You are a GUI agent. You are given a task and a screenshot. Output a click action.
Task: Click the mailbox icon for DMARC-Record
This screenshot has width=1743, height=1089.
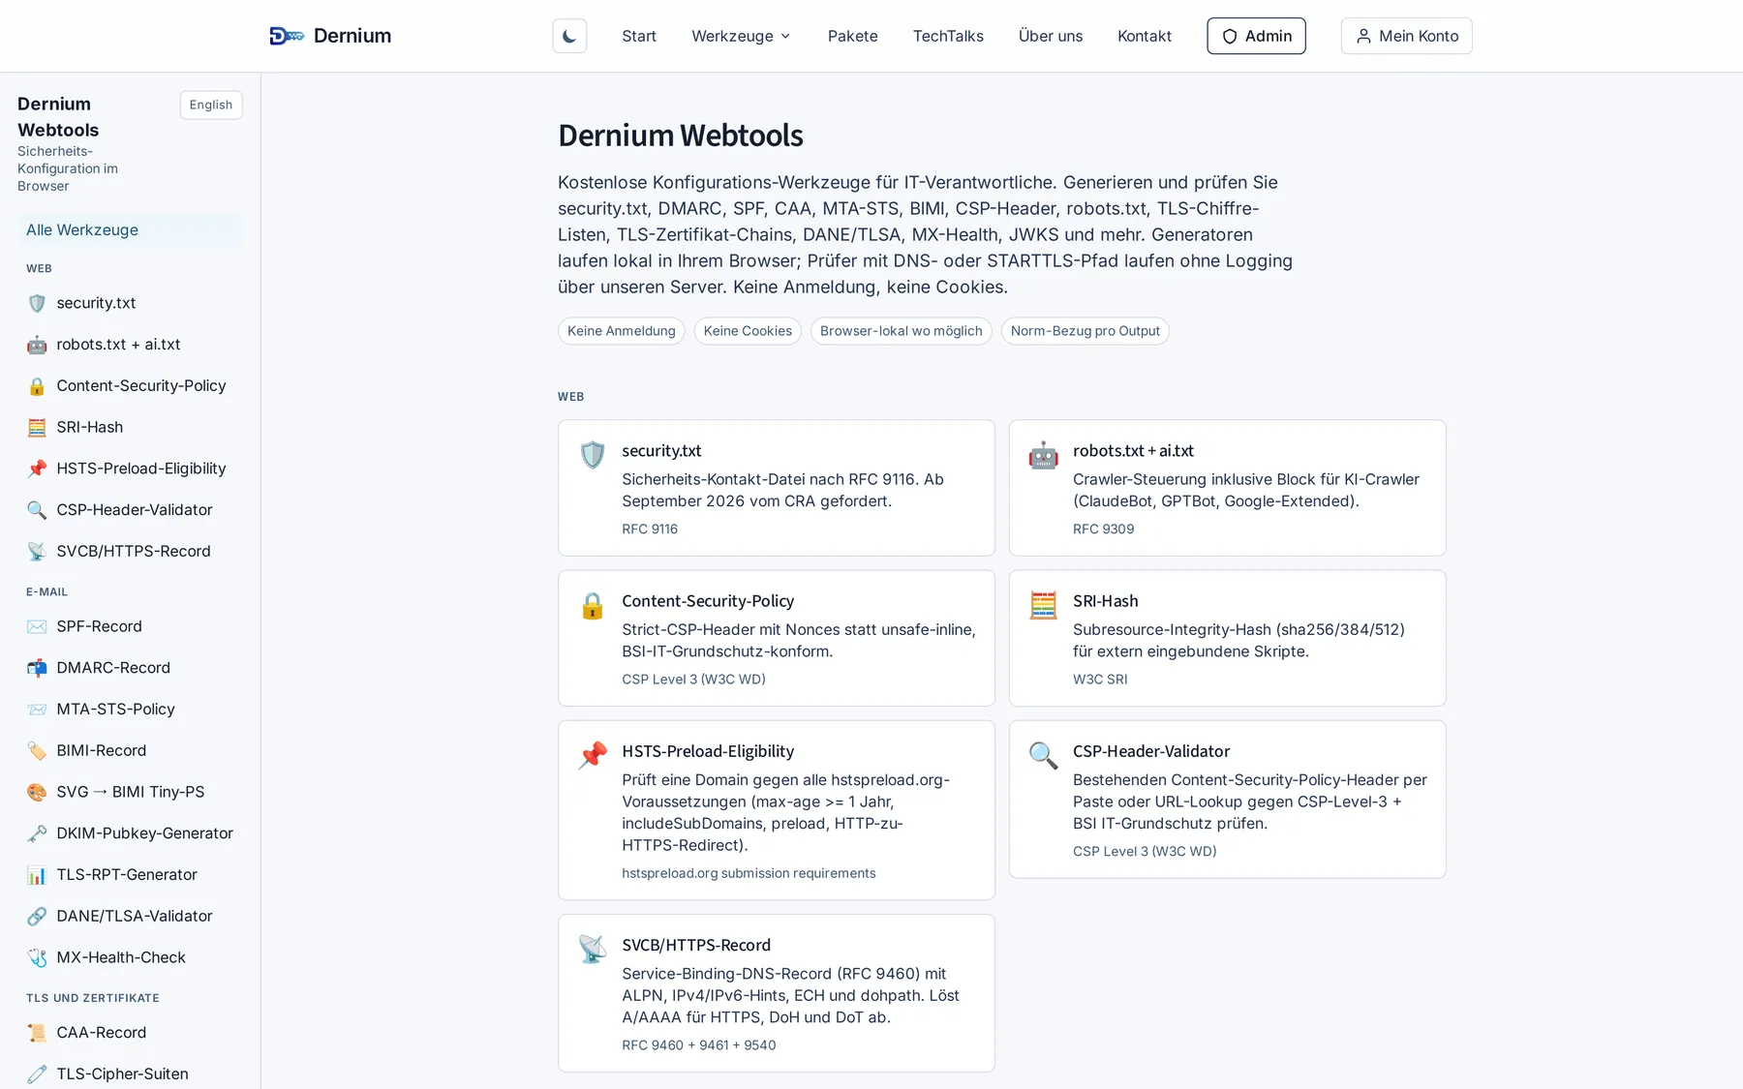pos(37,668)
